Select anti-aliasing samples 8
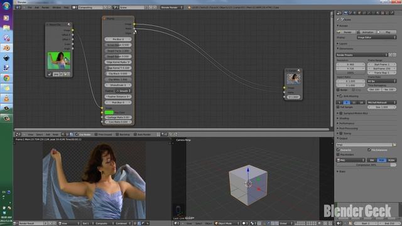This screenshot has height=226, width=402. click(347, 102)
